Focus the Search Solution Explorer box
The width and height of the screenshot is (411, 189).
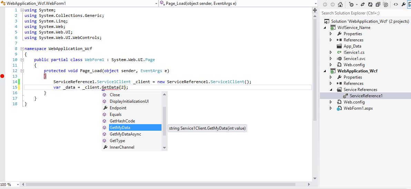point(365,13)
